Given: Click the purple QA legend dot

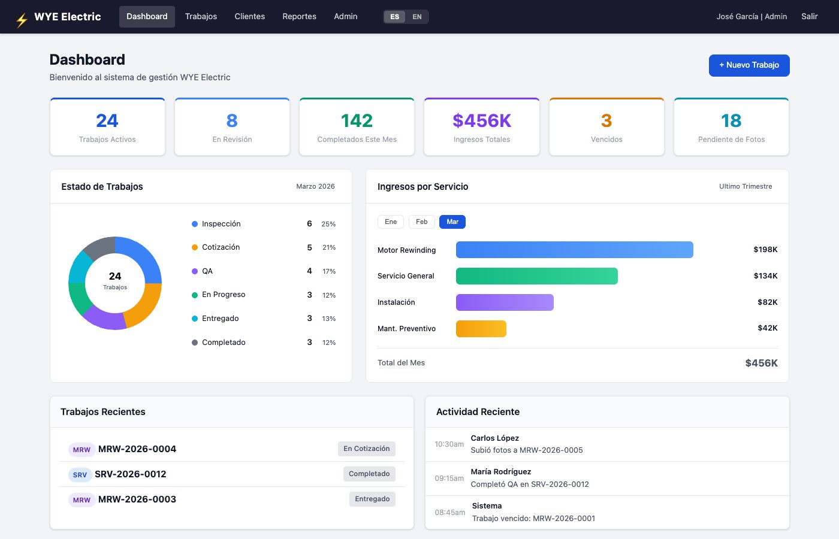Looking at the screenshot, I should [195, 271].
